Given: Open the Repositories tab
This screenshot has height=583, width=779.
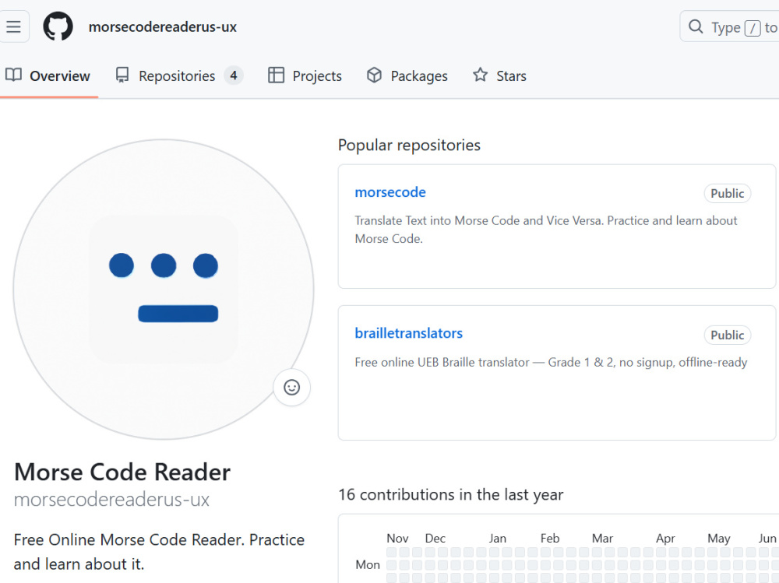Looking at the screenshot, I should [x=179, y=76].
